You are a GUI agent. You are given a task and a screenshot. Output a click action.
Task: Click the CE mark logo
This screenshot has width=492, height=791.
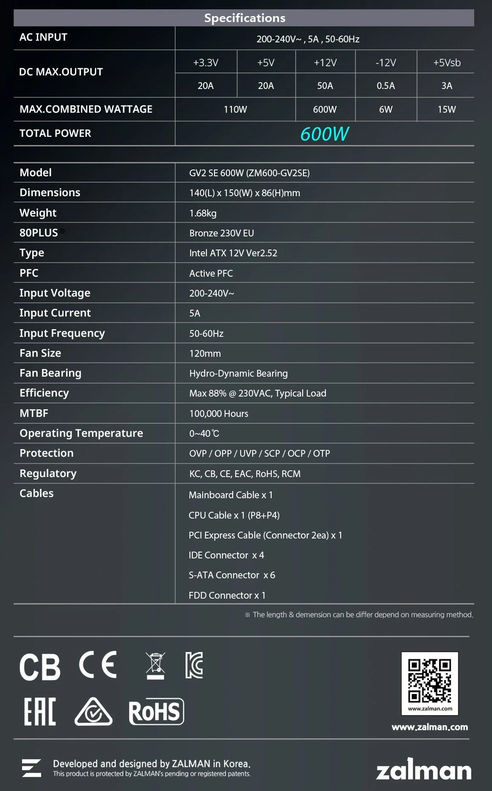tap(98, 664)
